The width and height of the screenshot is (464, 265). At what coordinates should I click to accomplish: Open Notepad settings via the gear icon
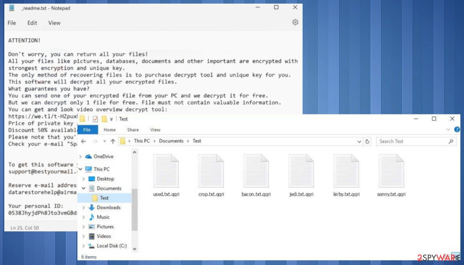[295, 22]
